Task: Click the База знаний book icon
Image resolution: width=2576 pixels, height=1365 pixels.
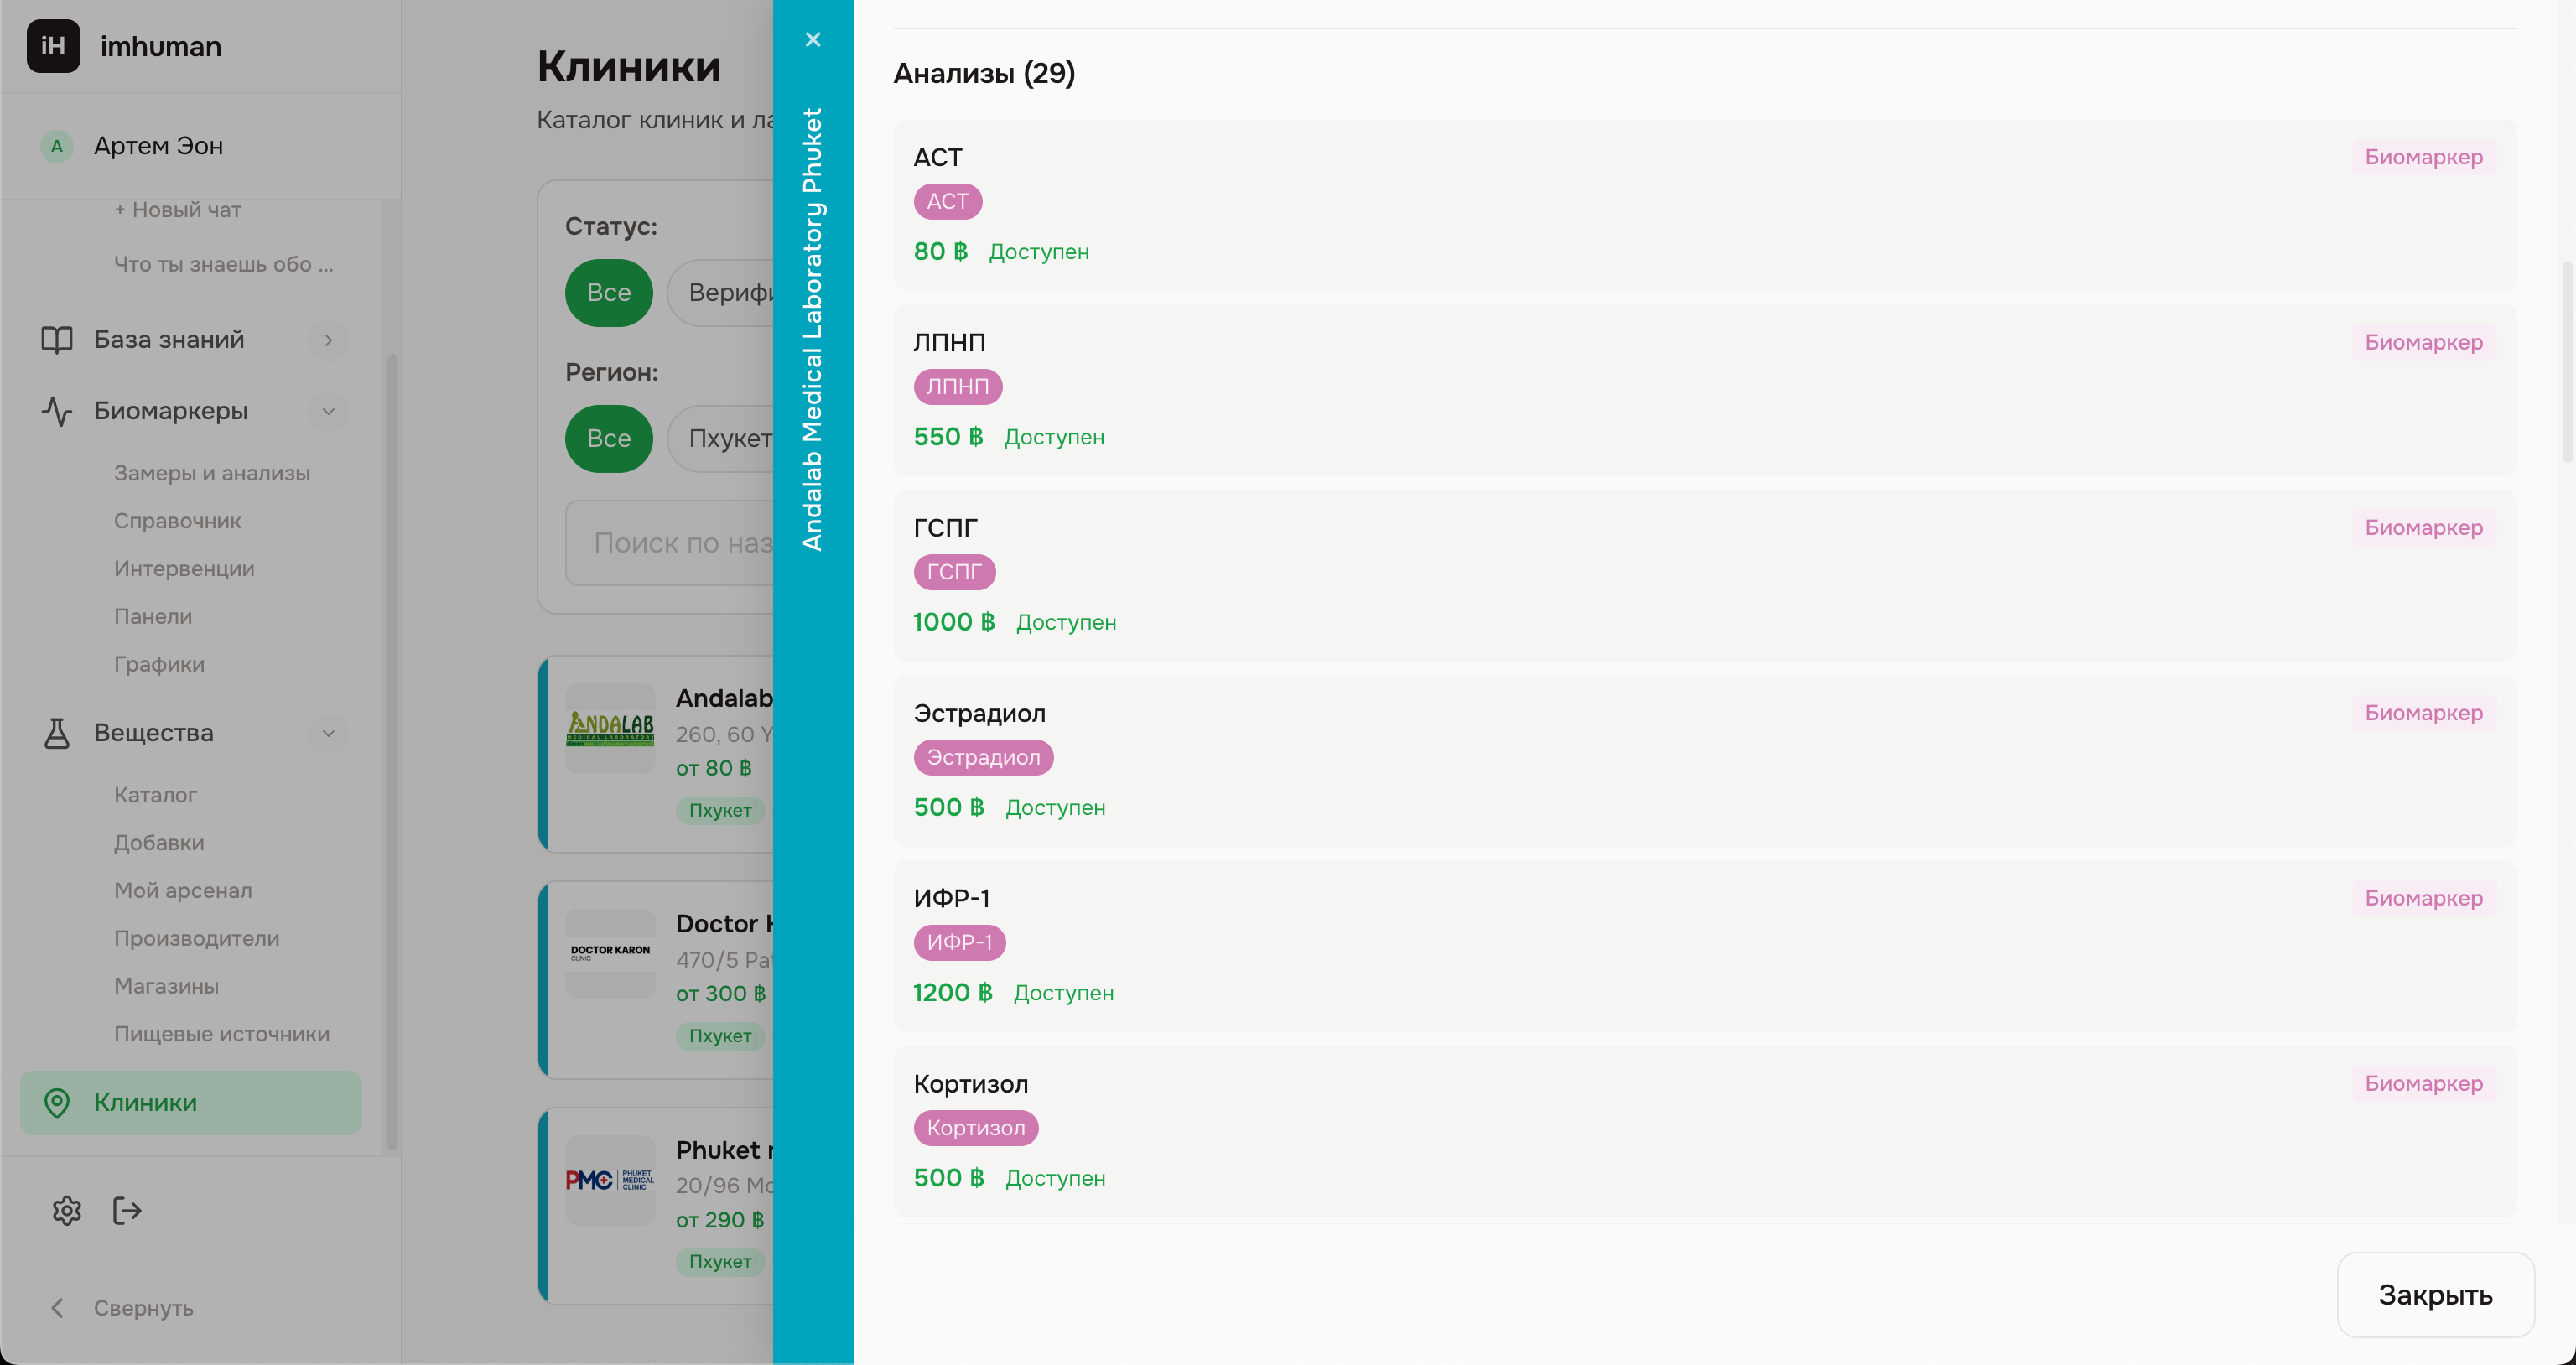Action: (57, 340)
